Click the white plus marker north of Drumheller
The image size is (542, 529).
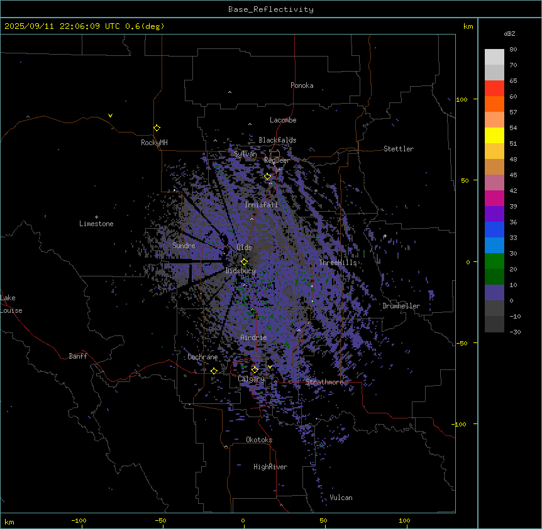pyautogui.click(x=385, y=236)
